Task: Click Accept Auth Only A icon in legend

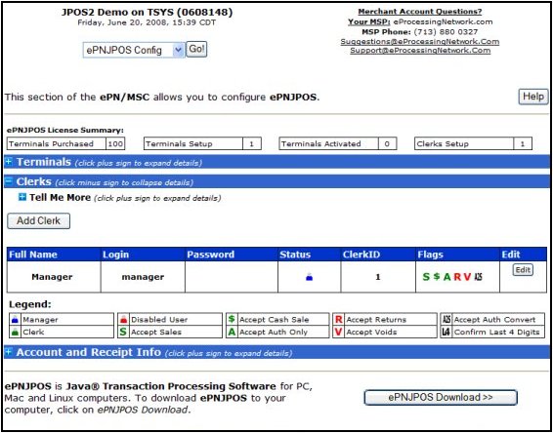Action: tap(232, 332)
